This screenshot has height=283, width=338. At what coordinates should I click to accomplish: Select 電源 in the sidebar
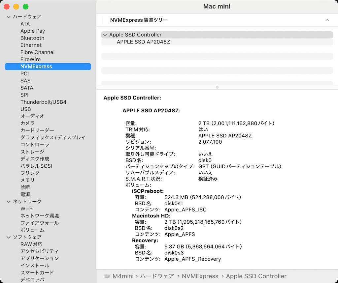(25, 194)
